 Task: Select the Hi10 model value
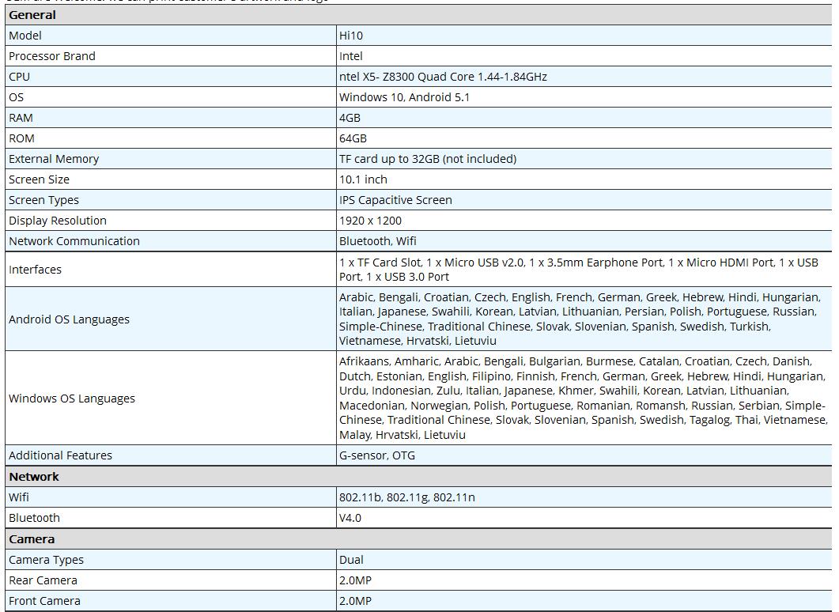(351, 36)
